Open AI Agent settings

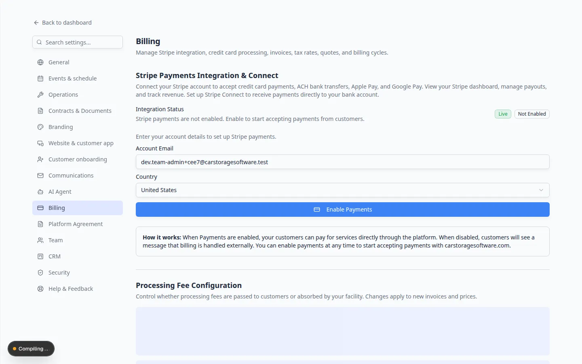[78, 192]
